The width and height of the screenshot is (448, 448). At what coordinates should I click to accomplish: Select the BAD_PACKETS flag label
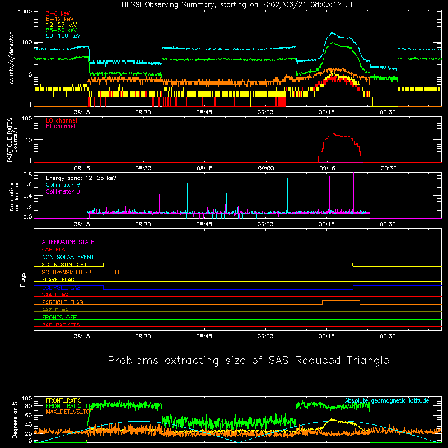tap(61, 325)
